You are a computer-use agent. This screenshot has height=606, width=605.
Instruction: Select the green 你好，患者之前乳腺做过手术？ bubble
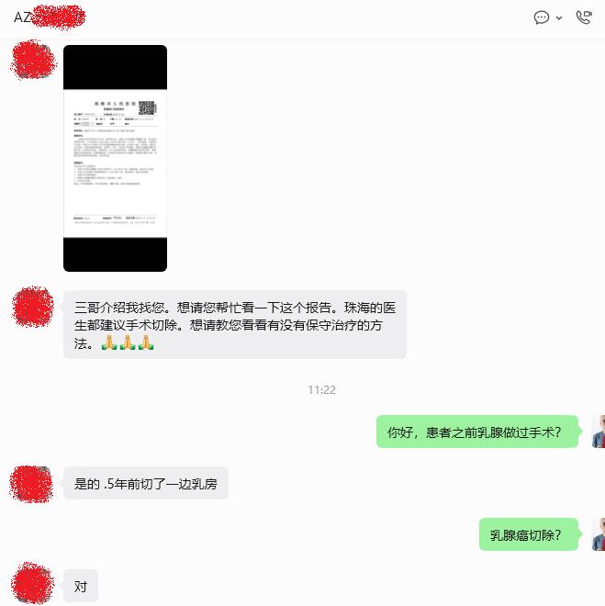click(477, 432)
